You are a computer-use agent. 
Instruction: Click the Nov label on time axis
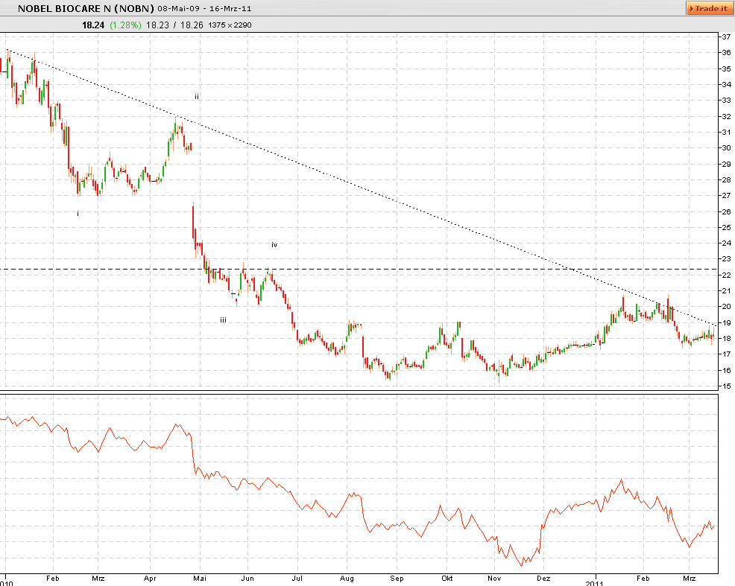(494, 579)
